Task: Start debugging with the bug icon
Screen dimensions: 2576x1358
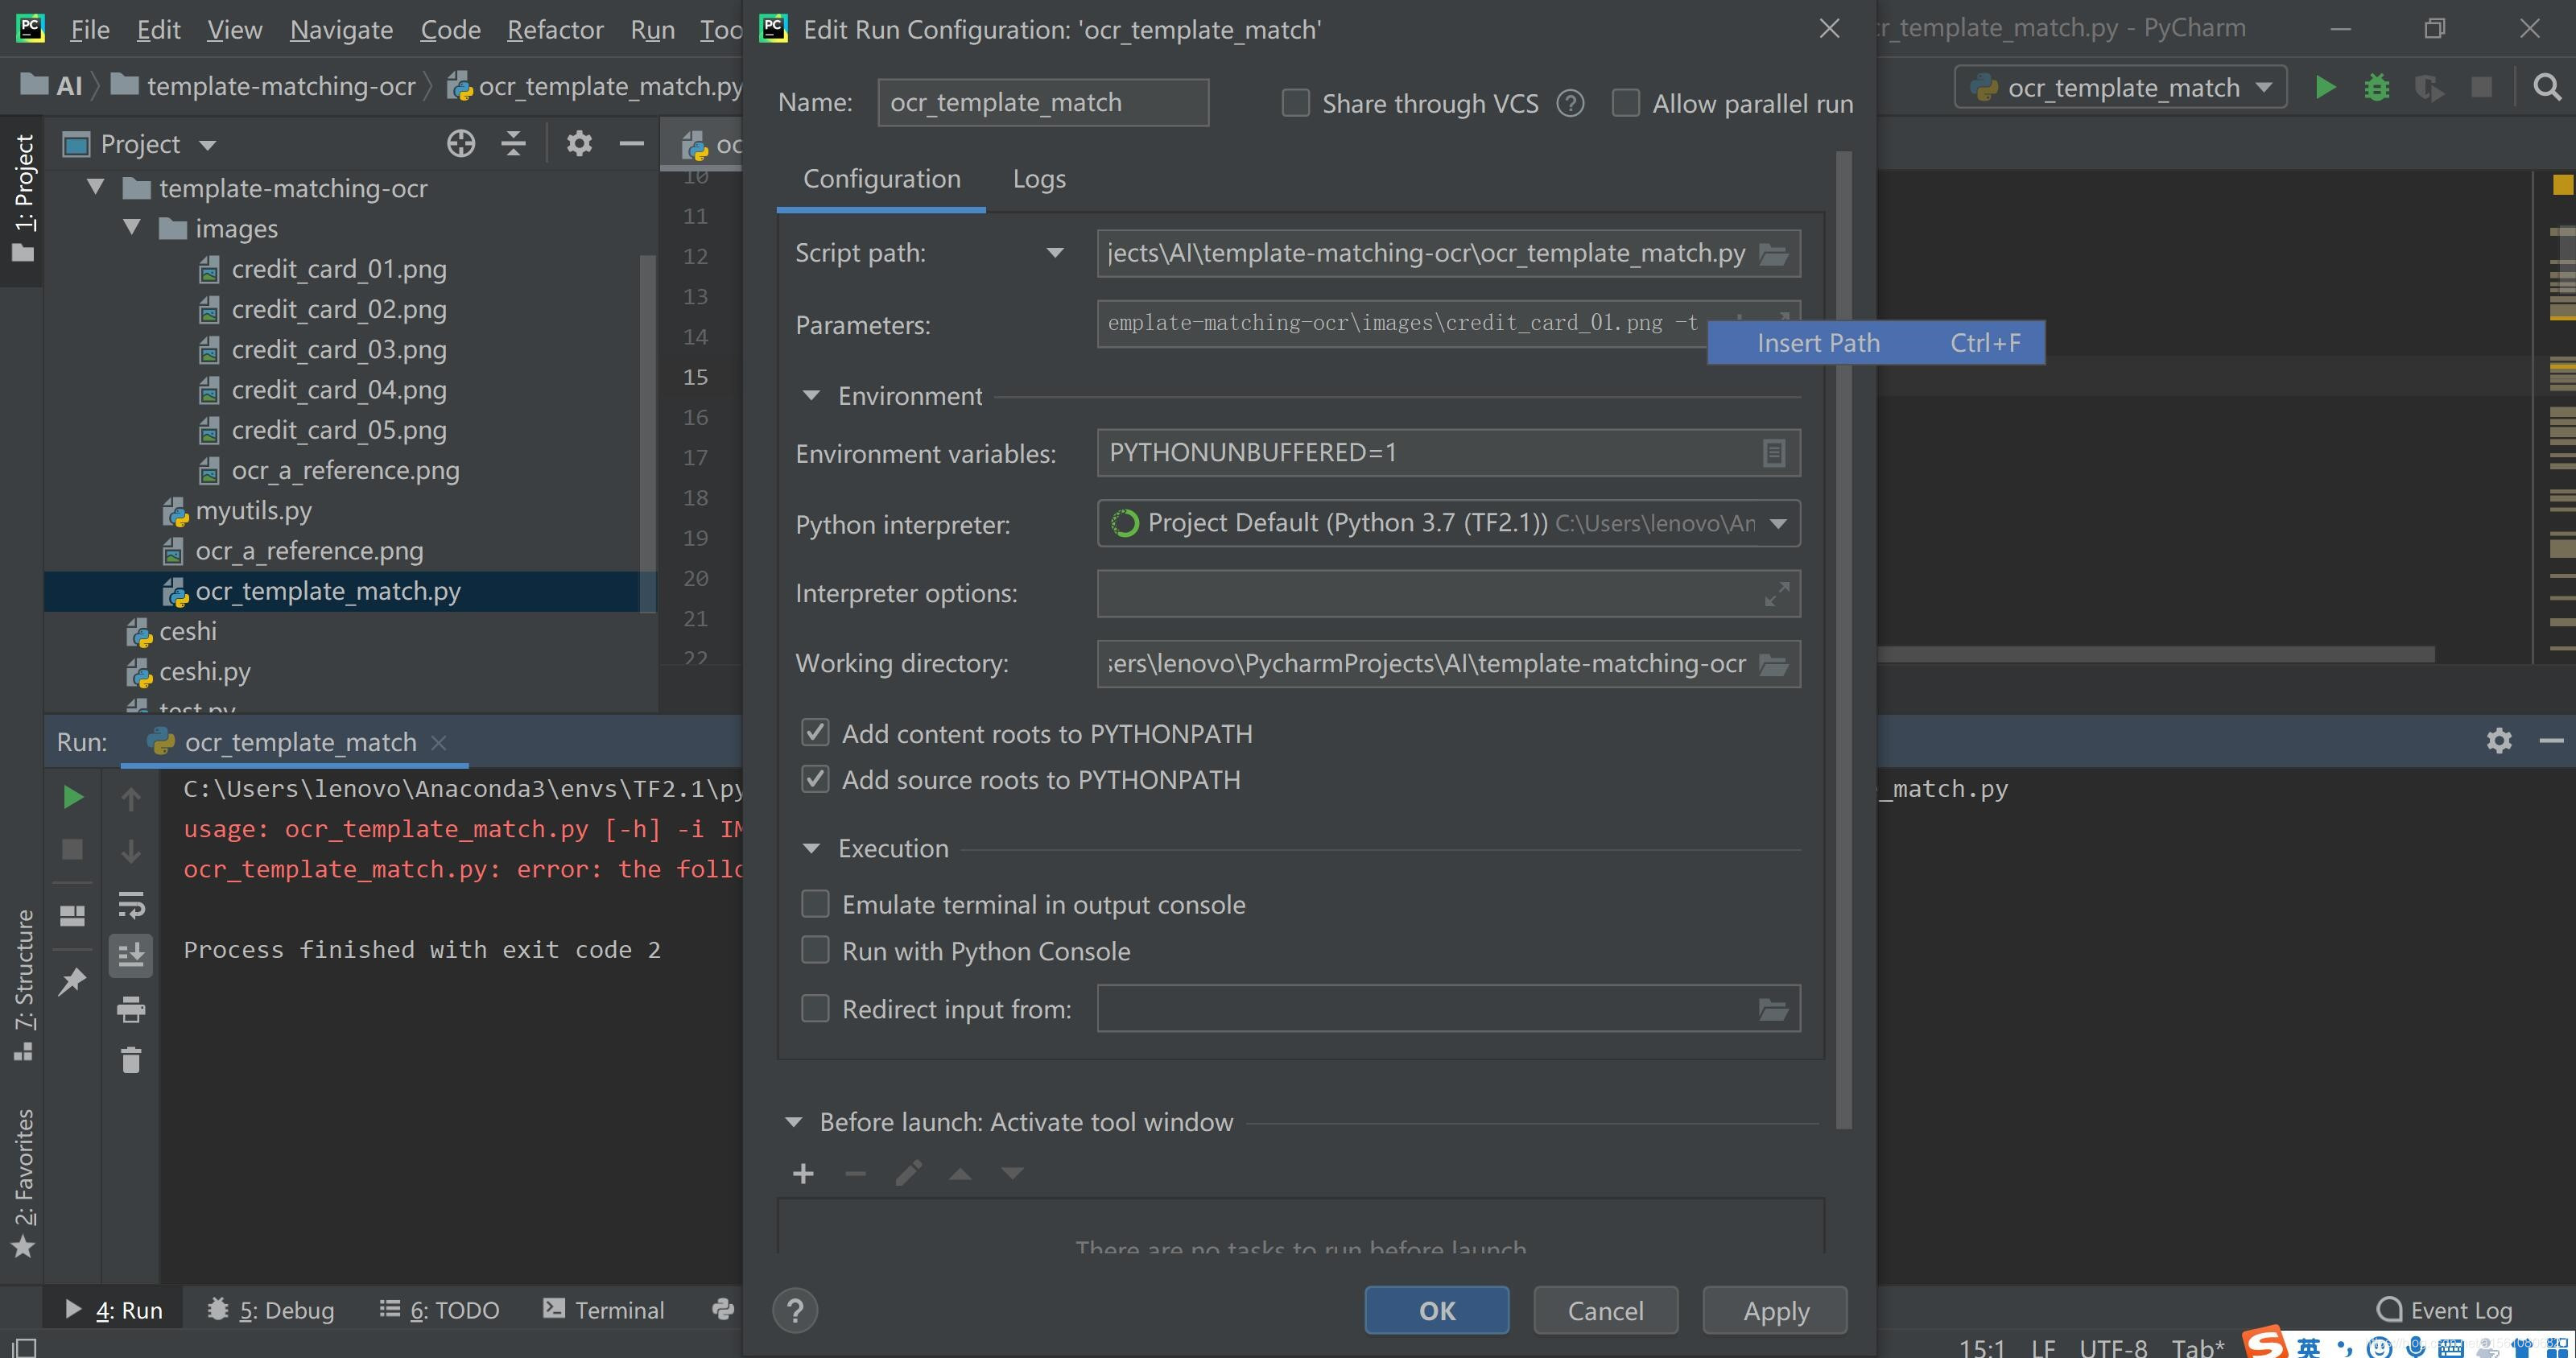Action: [x=2377, y=87]
